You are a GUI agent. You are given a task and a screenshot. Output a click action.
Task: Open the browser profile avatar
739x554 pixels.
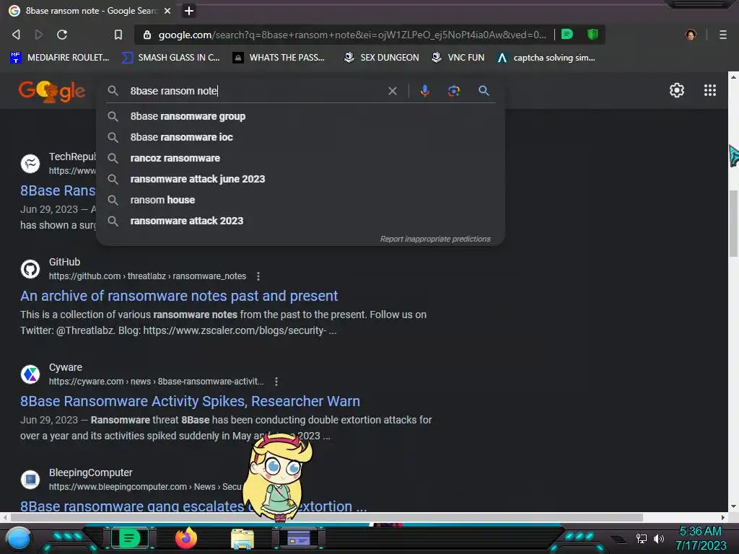(x=691, y=35)
